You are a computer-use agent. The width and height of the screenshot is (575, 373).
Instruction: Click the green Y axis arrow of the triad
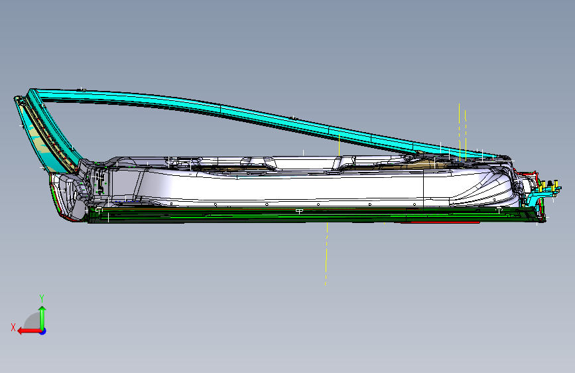[x=42, y=317]
